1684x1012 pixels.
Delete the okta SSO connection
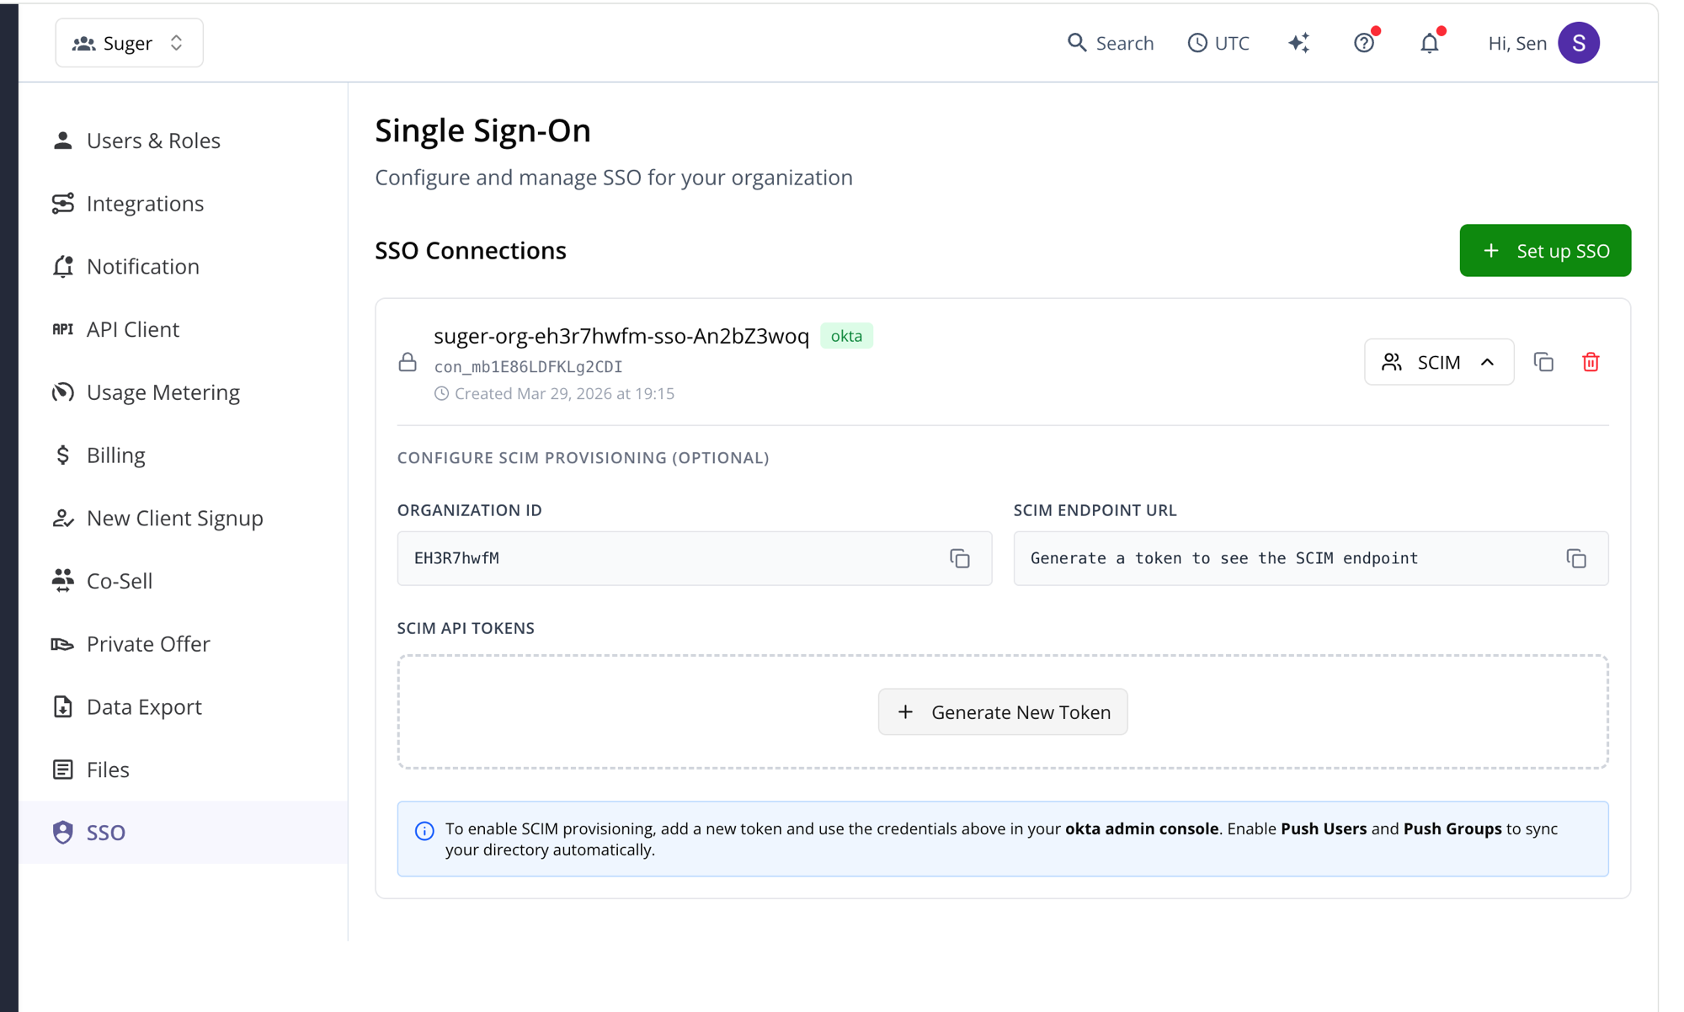[1590, 362]
